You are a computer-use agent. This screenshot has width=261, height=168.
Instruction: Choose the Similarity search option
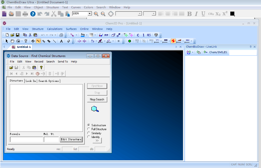(x=89, y=133)
